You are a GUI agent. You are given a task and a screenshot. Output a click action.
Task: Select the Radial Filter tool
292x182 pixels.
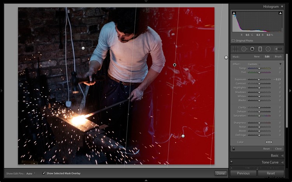click(x=268, y=49)
